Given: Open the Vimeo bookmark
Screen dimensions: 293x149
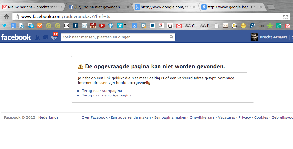Looking at the screenshot, I should pos(122,26).
